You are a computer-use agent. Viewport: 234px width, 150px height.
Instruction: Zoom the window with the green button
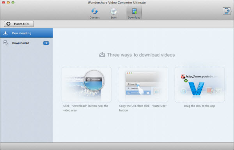coord(13,2)
